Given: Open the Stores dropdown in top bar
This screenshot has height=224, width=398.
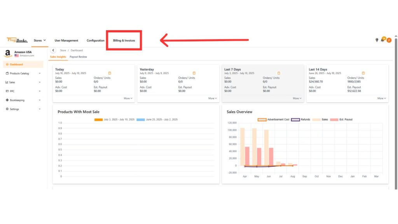Looking at the screenshot, I should [40, 40].
